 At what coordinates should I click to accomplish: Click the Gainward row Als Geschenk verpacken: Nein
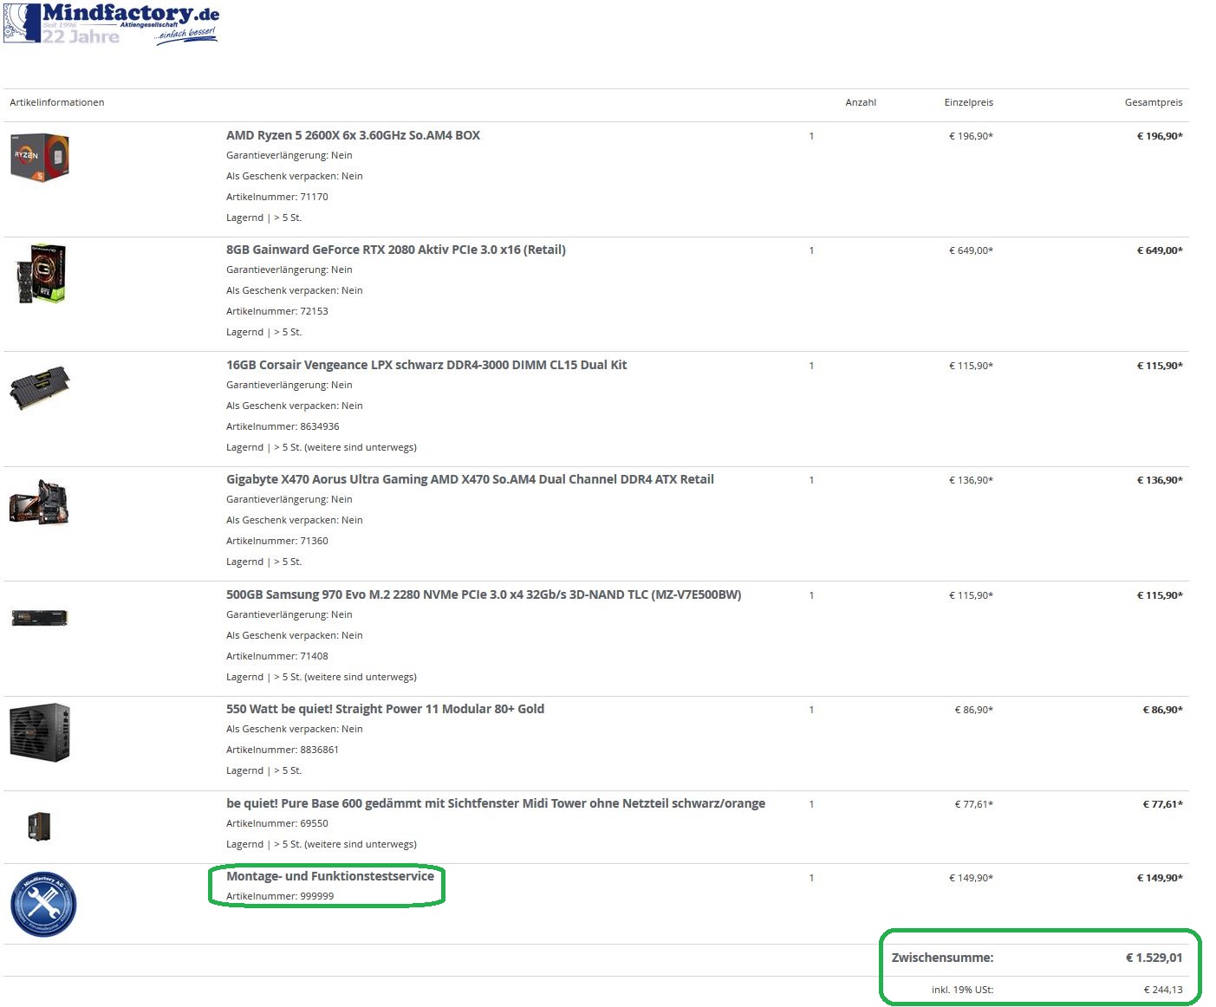point(295,290)
